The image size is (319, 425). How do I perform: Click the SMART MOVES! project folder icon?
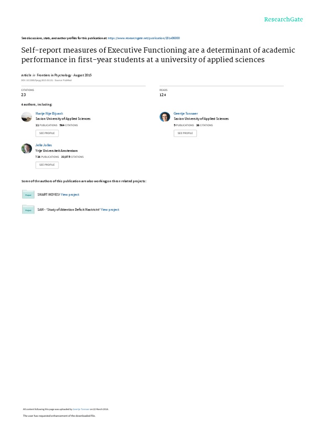pyautogui.click(x=28, y=194)
